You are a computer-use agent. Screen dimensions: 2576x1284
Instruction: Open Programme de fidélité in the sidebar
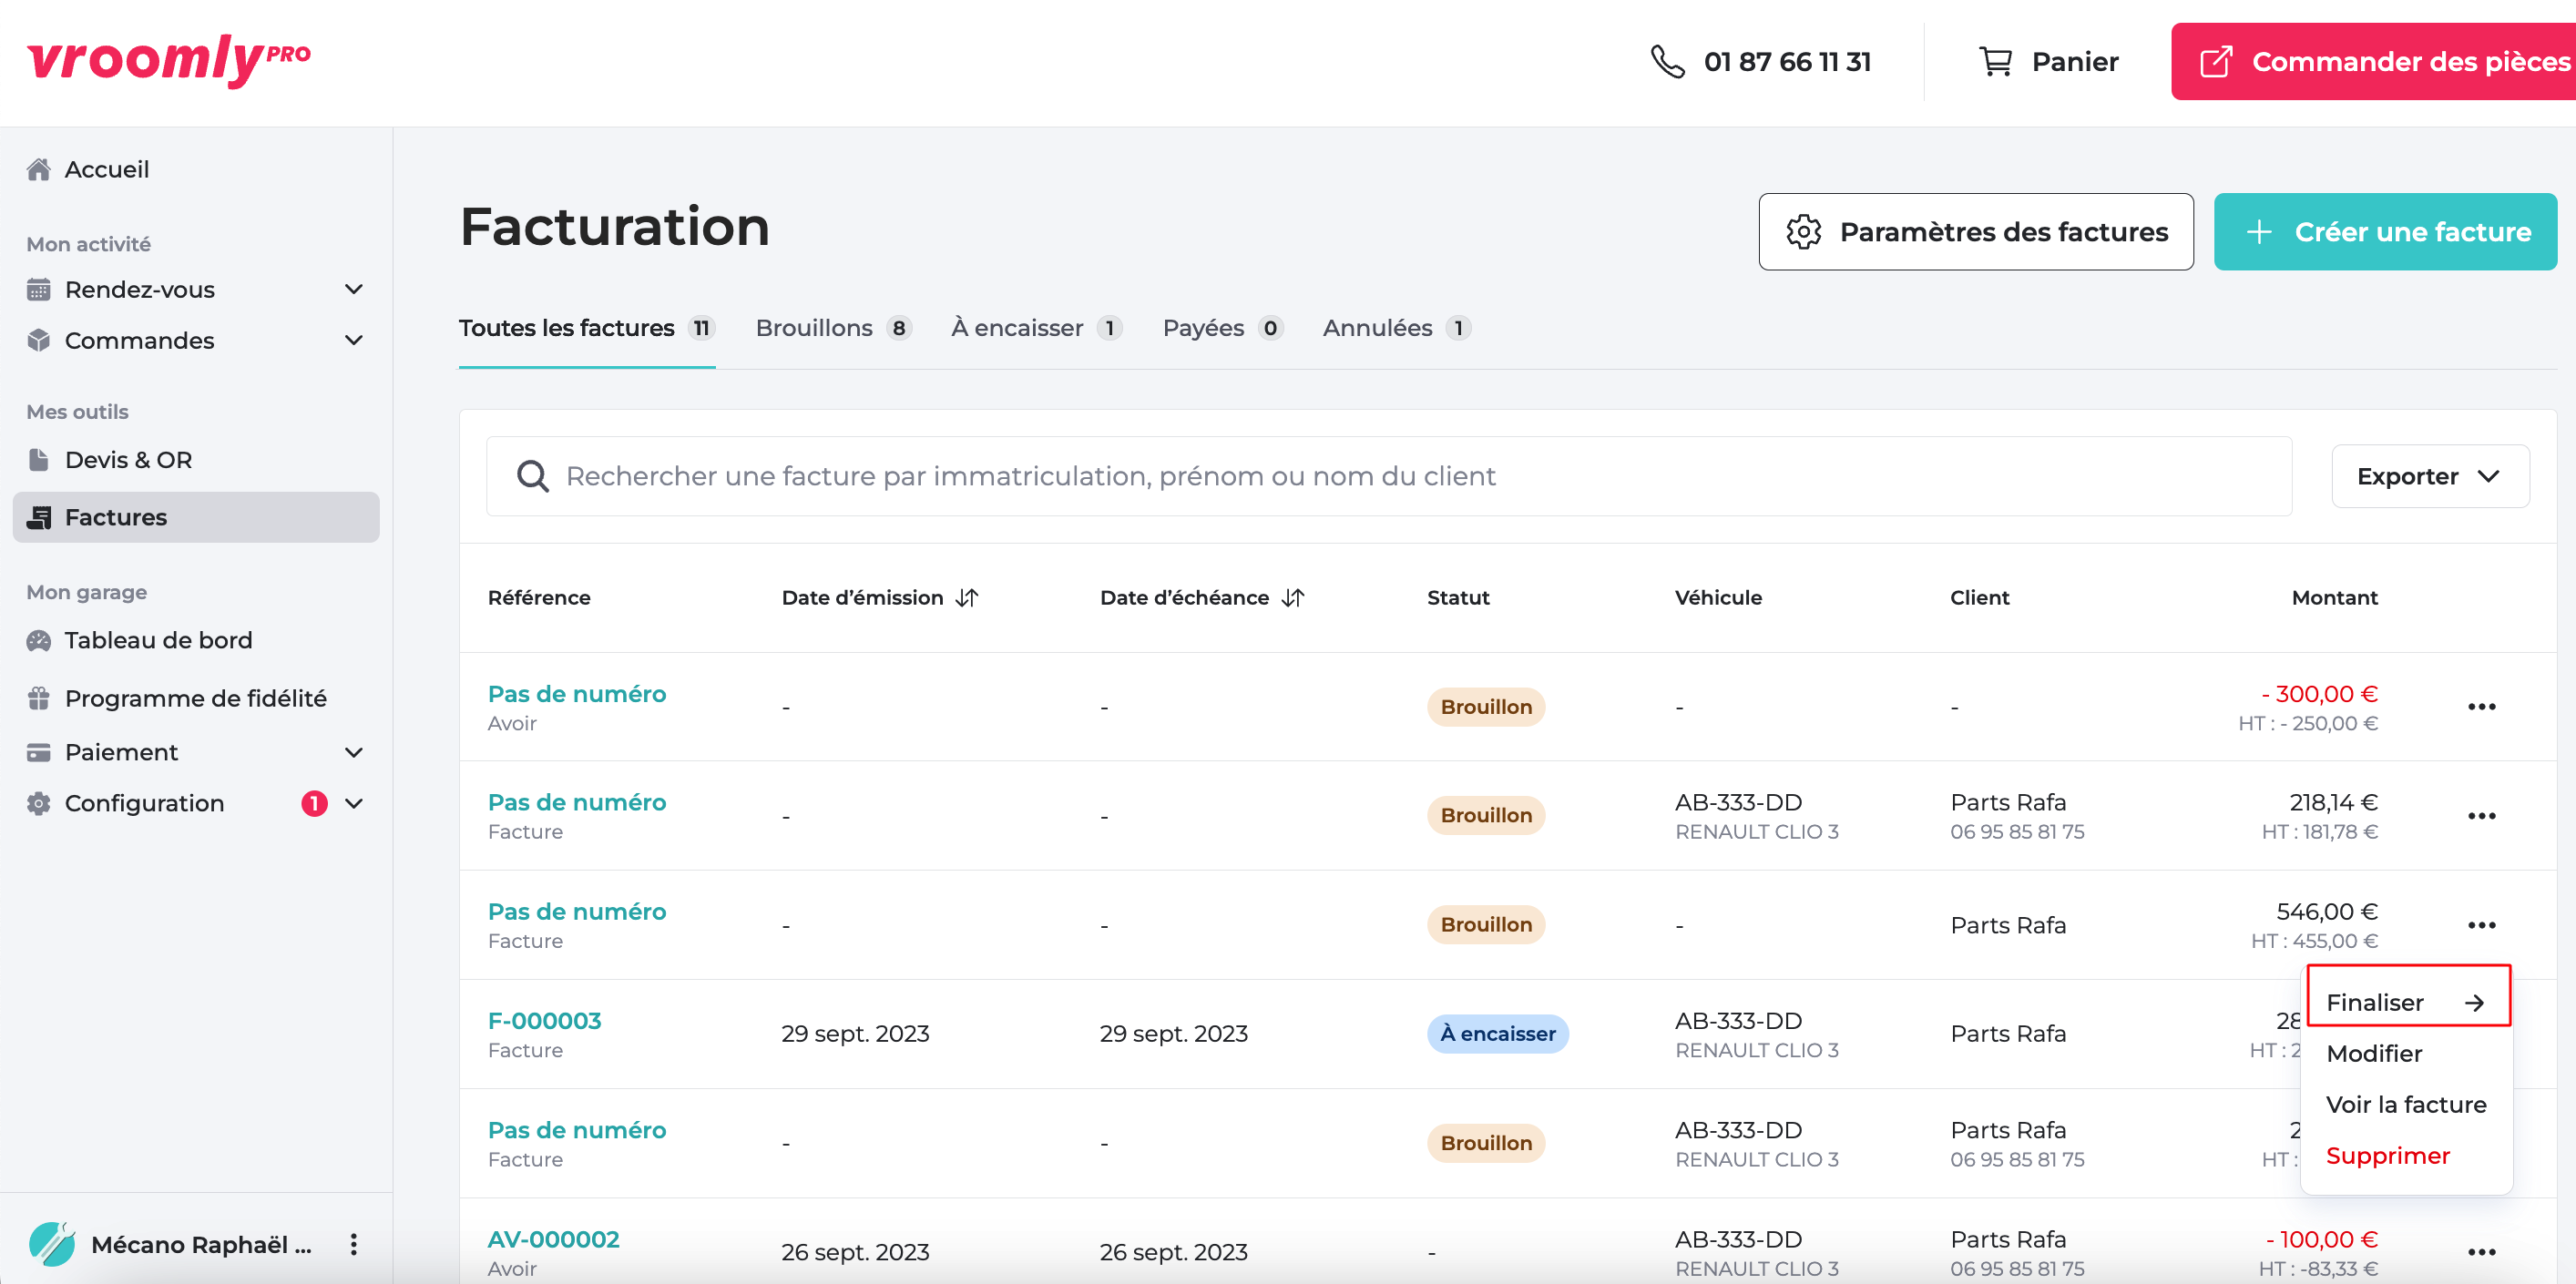click(x=195, y=698)
